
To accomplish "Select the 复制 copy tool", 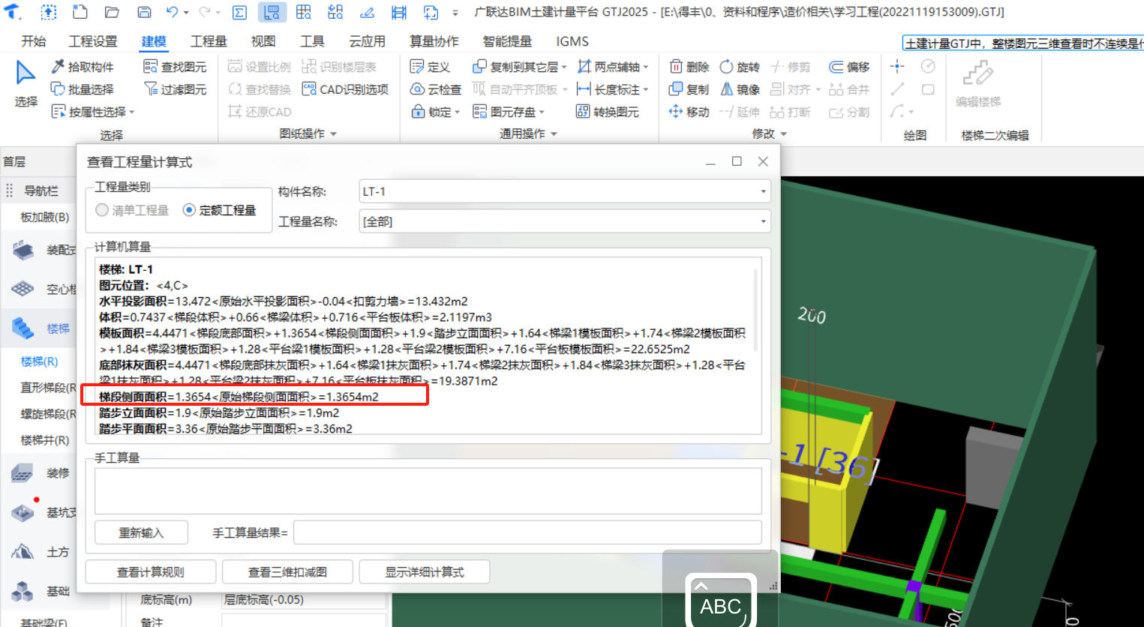I will (x=689, y=89).
